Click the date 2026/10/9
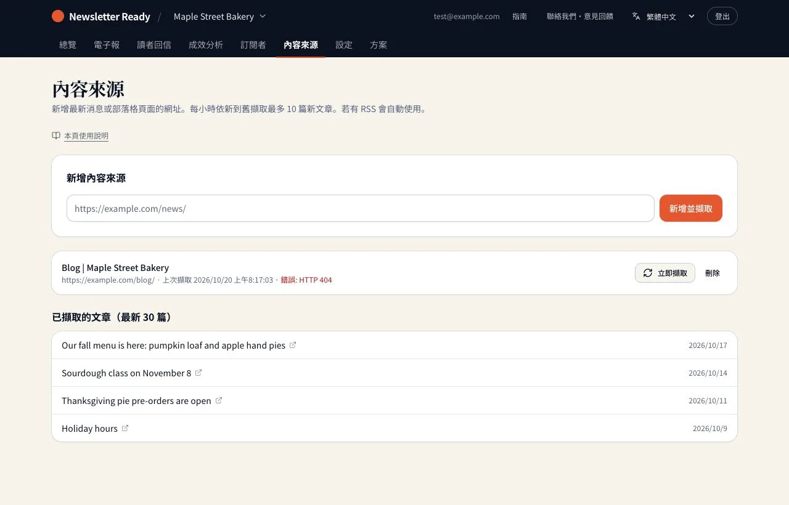Image resolution: width=789 pixels, height=505 pixels. (x=710, y=428)
